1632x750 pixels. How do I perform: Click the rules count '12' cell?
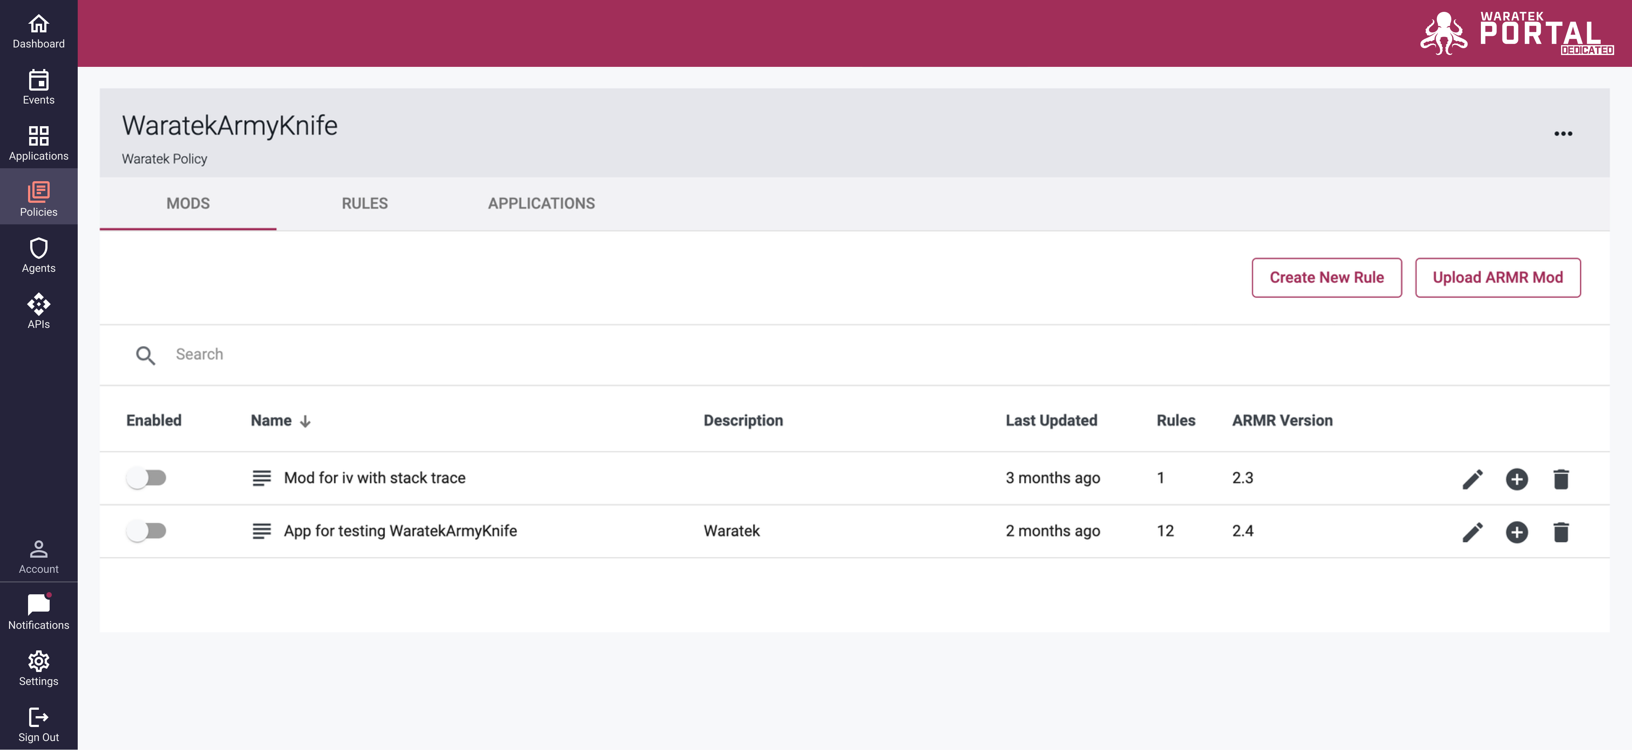point(1165,531)
